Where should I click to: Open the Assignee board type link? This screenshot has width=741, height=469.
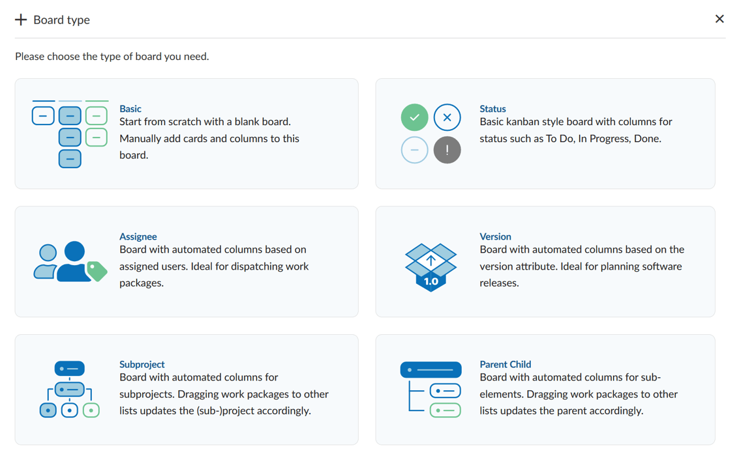(137, 236)
